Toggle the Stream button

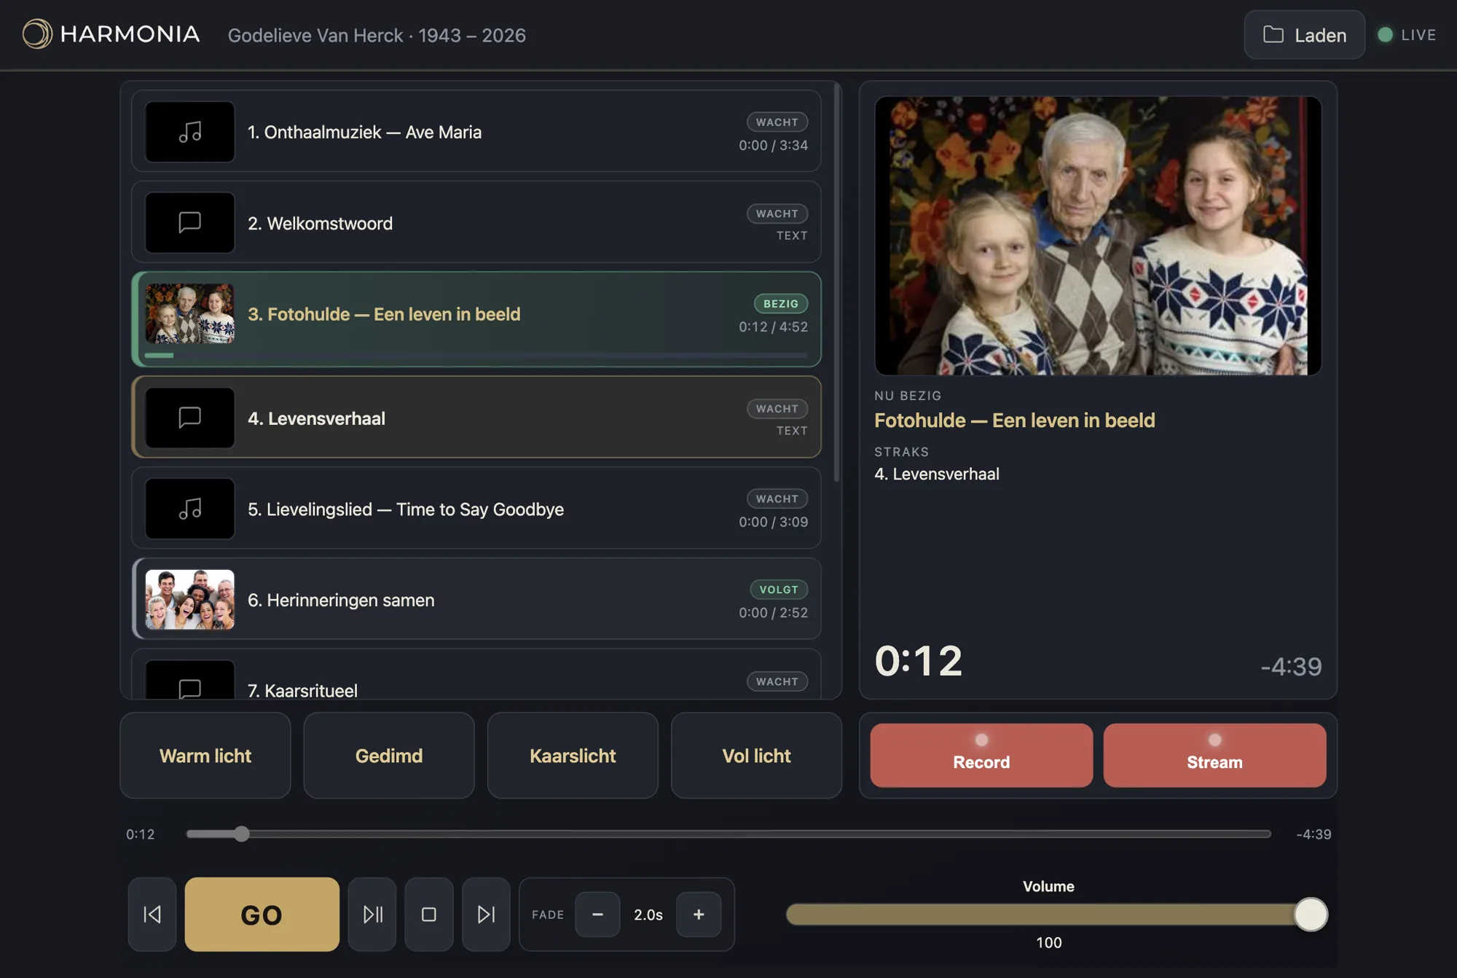[1214, 755]
